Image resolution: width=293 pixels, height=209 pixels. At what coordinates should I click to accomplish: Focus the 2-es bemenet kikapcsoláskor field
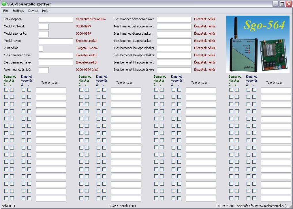click(174, 70)
